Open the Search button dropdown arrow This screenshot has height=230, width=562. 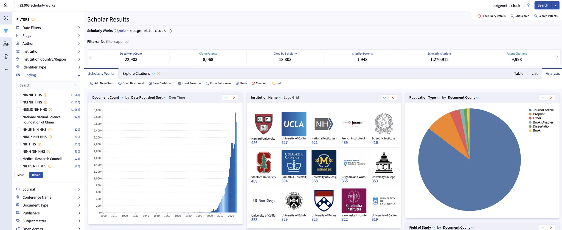point(555,5)
